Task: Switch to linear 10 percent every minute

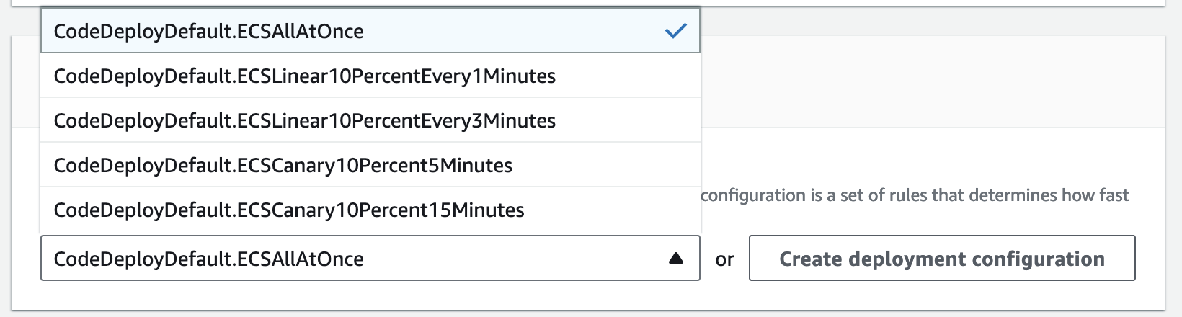Action: 304,76
